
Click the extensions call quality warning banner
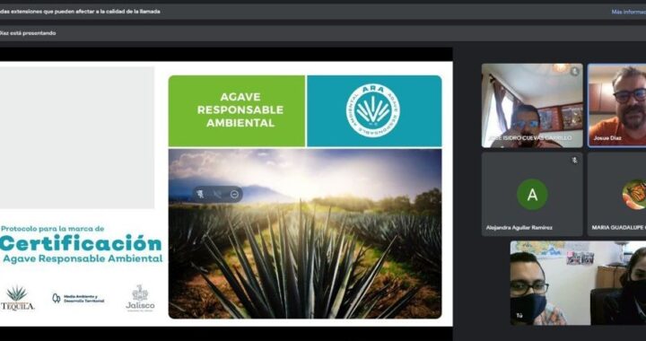click(323, 12)
